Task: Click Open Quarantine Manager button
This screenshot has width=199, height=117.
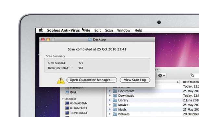Action: 92,80
